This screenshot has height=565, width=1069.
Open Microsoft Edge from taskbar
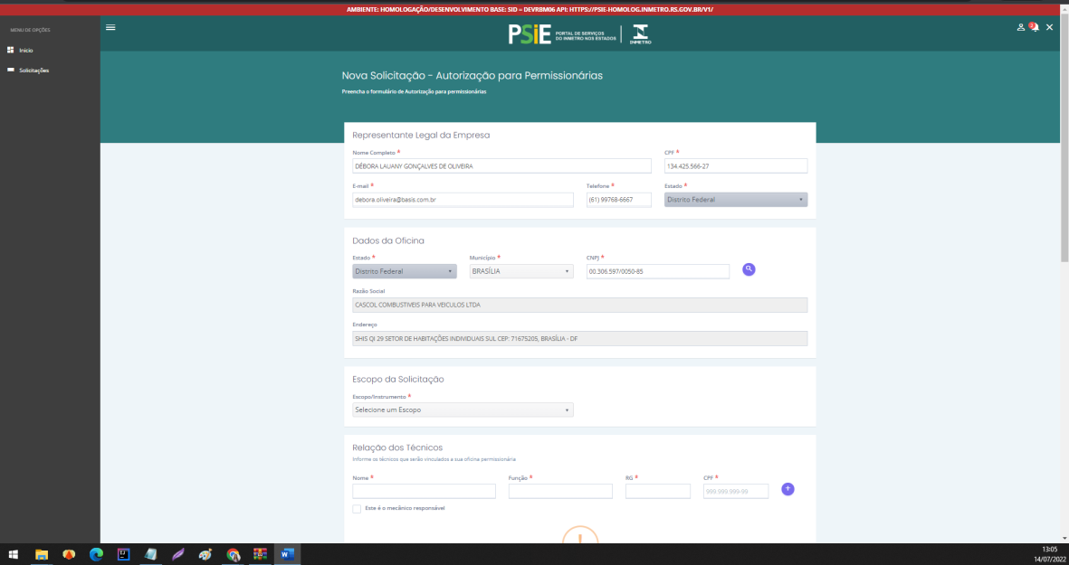point(96,554)
